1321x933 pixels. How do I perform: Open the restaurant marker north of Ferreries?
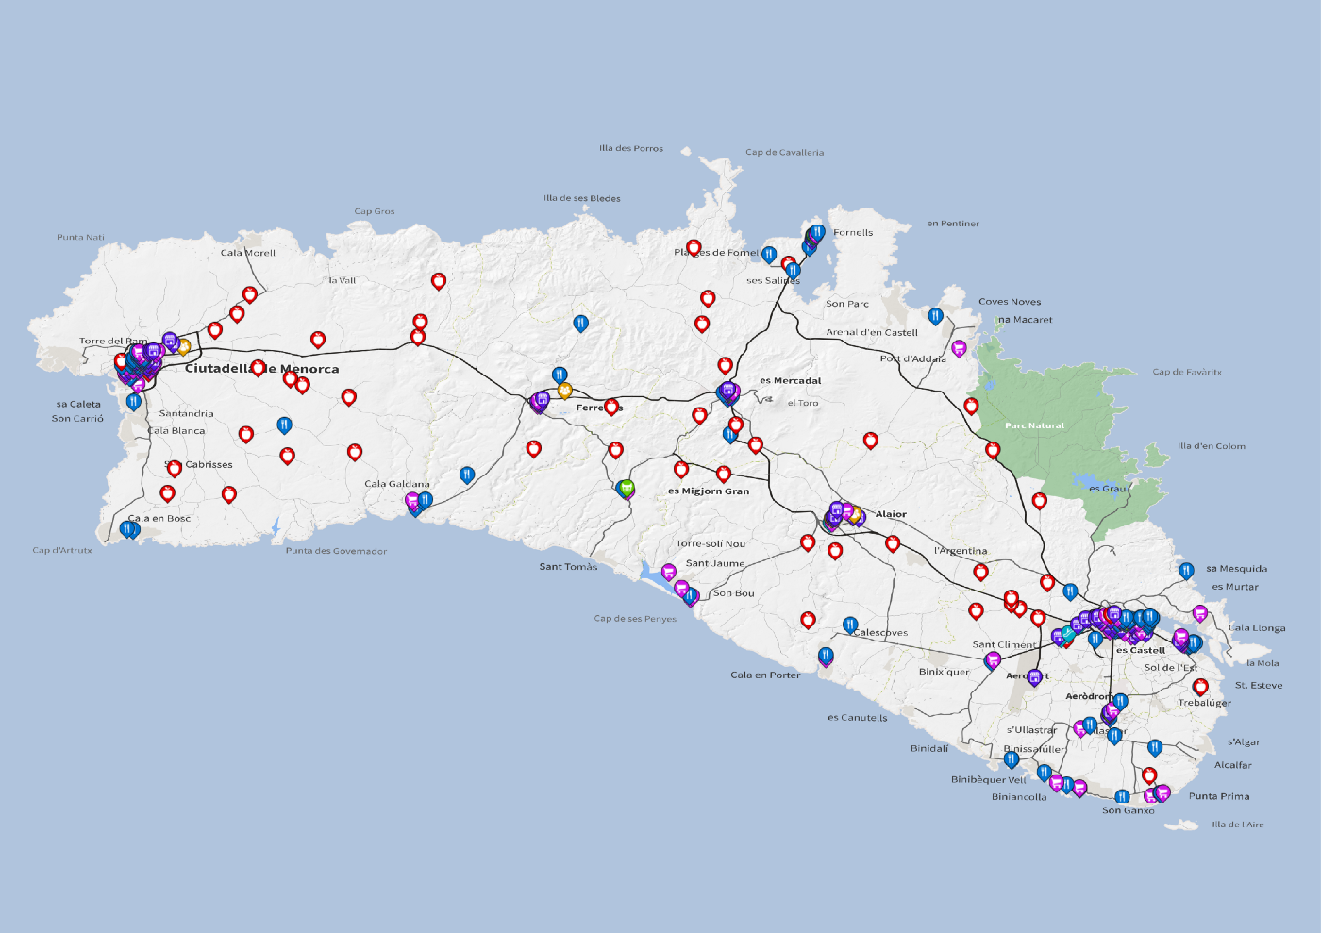(580, 323)
